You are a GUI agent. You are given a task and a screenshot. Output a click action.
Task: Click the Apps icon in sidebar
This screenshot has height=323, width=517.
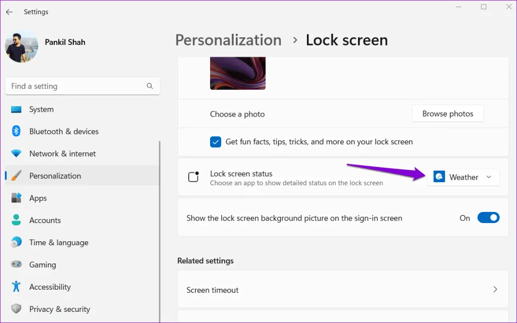click(16, 198)
